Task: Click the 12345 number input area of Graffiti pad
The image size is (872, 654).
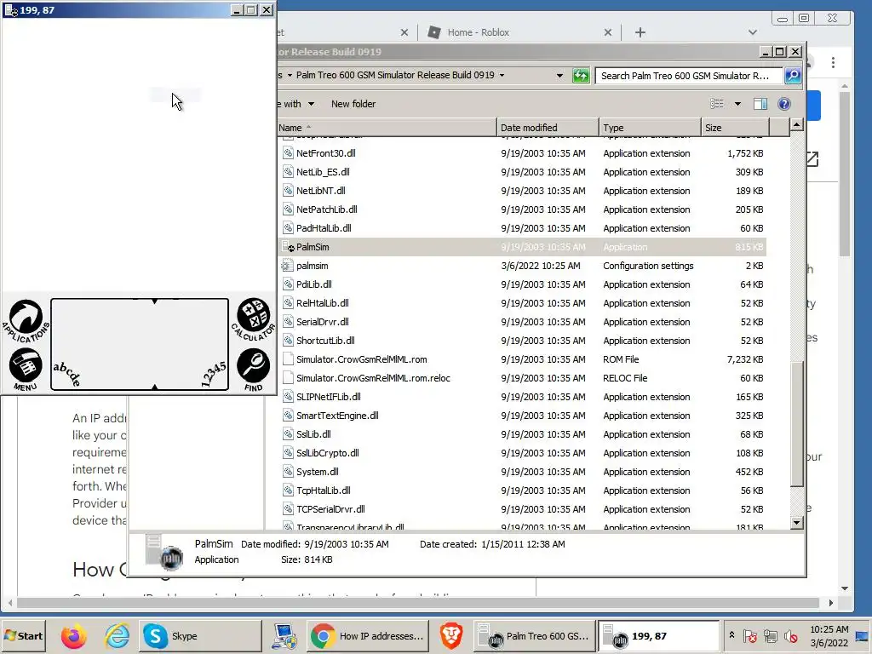Action: (x=214, y=374)
